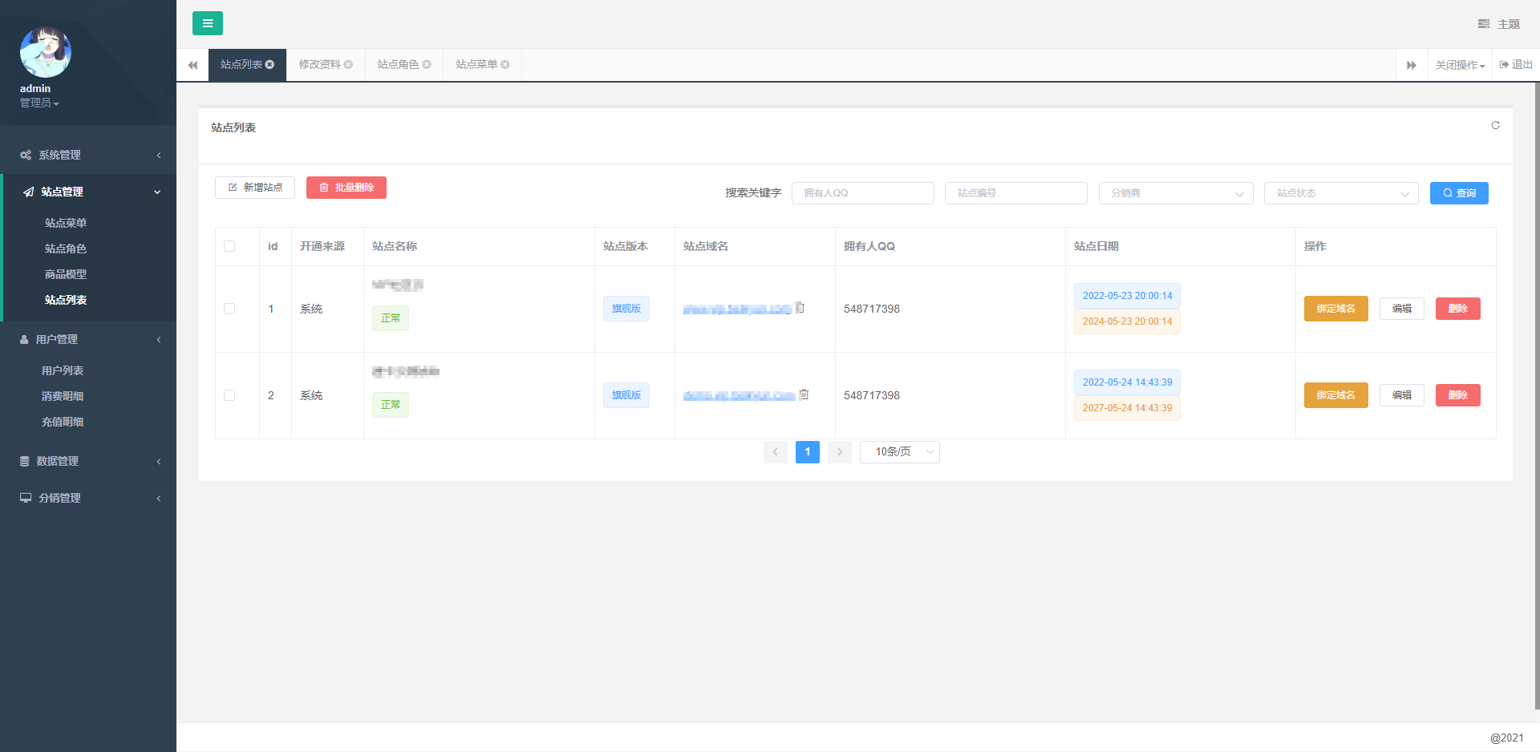Click the blue 查询 search button
The width and height of the screenshot is (1540, 752).
pyautogui.click(x=1458, y=193)
